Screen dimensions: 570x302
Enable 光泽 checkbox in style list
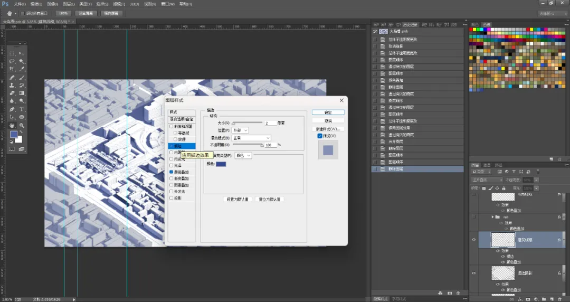171,165
